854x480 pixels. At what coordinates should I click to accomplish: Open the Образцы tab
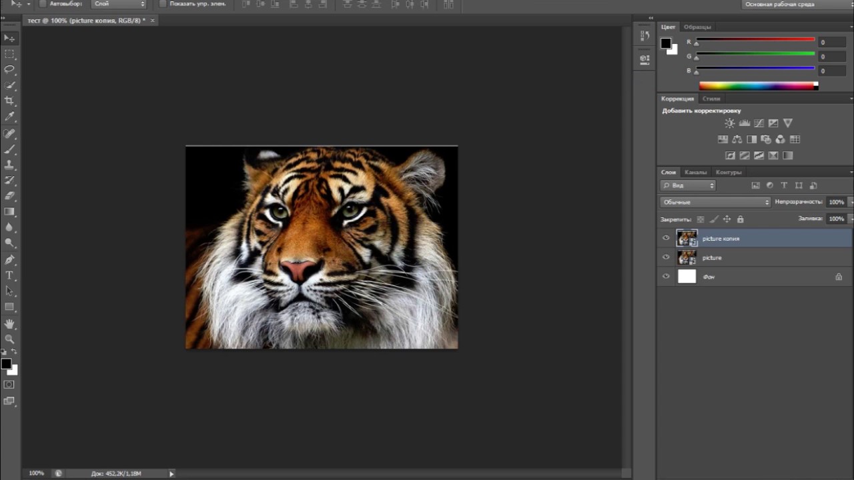(697, 27)
